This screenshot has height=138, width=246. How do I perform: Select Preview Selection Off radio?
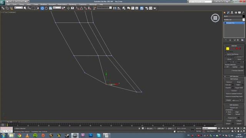(225, 67)
